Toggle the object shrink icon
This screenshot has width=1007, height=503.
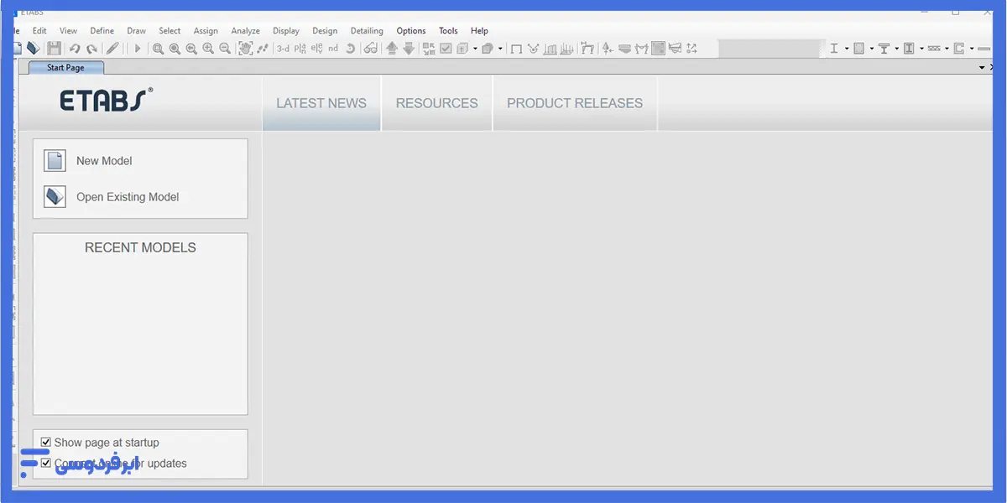(x=429, y=49)
